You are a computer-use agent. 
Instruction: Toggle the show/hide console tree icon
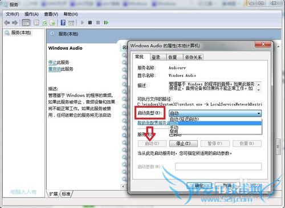tap(26, 23)
